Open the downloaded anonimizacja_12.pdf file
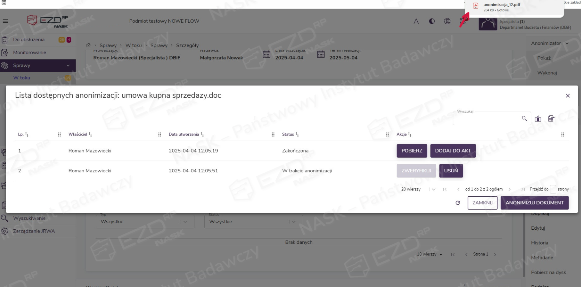The height and width of the screenshot is (287, 581). [x=502, y=5]
